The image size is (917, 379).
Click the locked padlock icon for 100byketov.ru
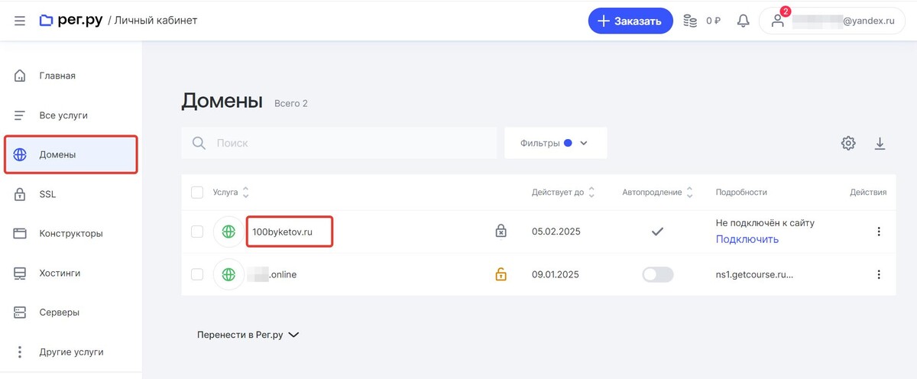[501, 231]
